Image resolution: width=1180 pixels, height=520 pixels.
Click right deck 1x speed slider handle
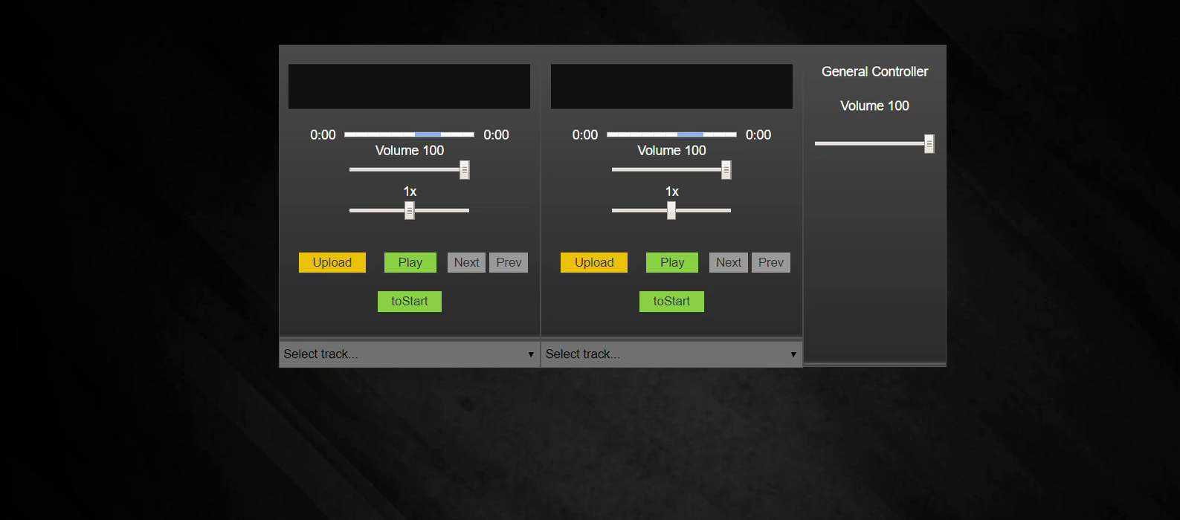(671, 210)
